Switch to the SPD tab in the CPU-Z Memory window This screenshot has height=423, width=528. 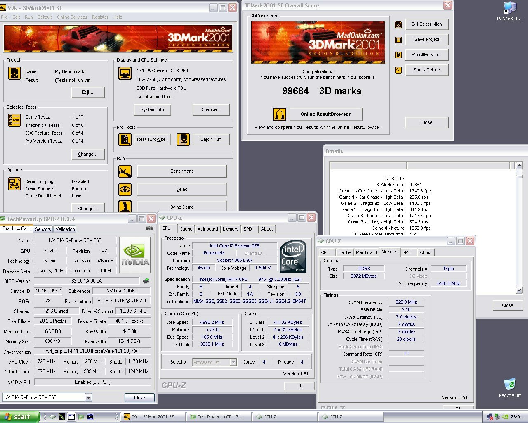[x=406, y=252]
